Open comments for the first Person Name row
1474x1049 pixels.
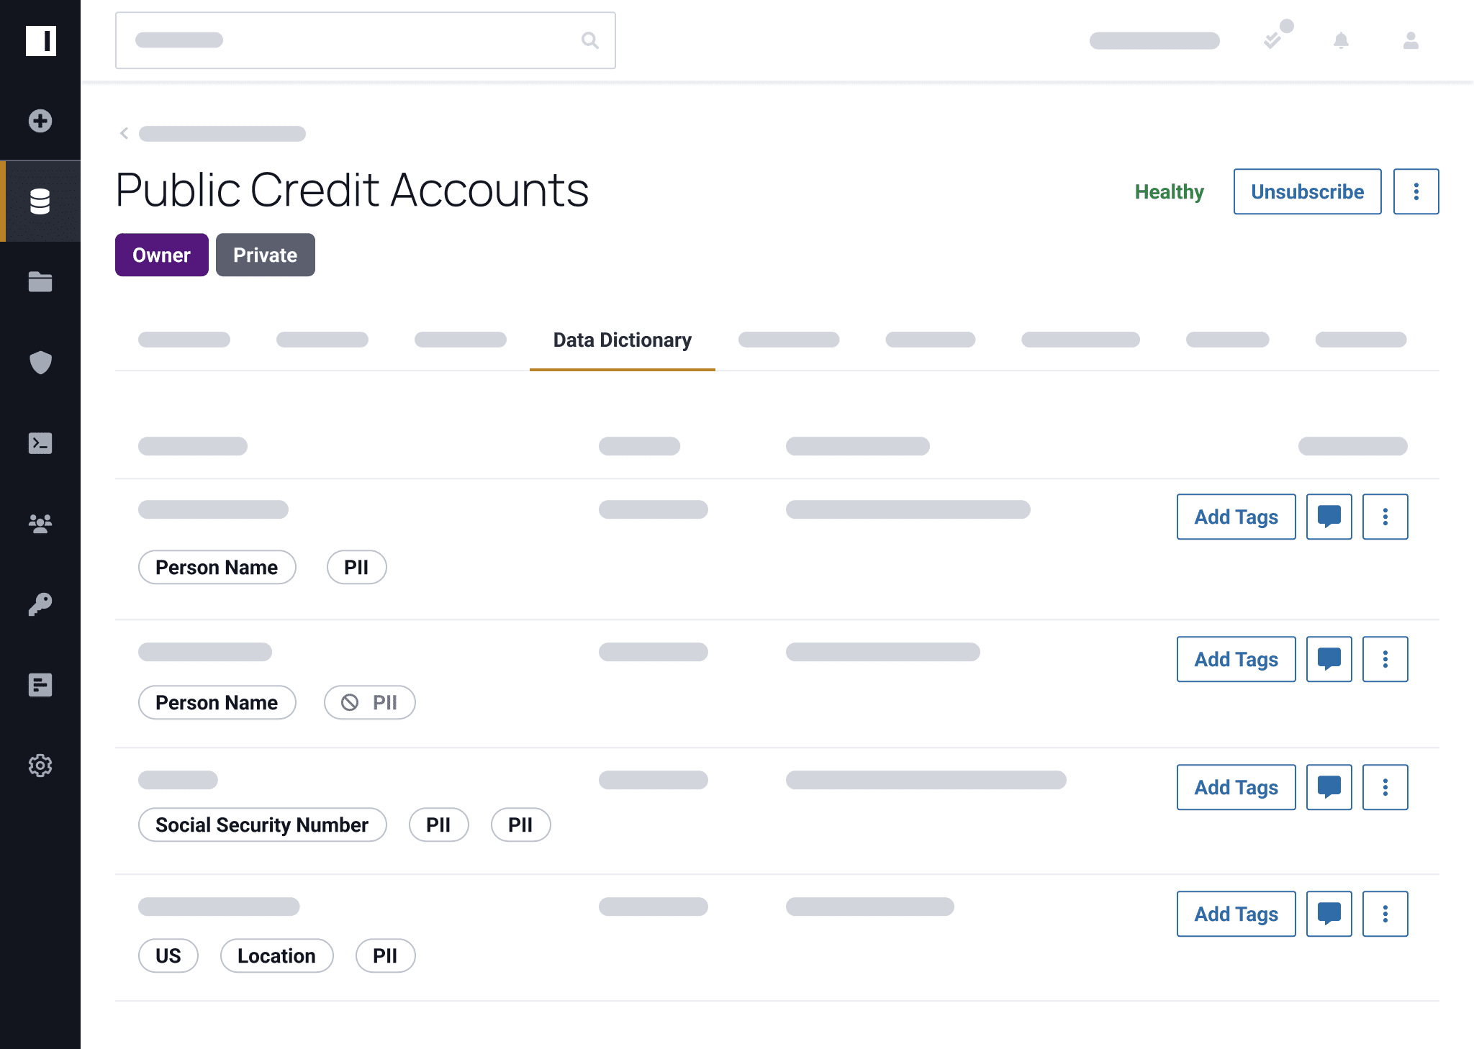[1329, 517]
